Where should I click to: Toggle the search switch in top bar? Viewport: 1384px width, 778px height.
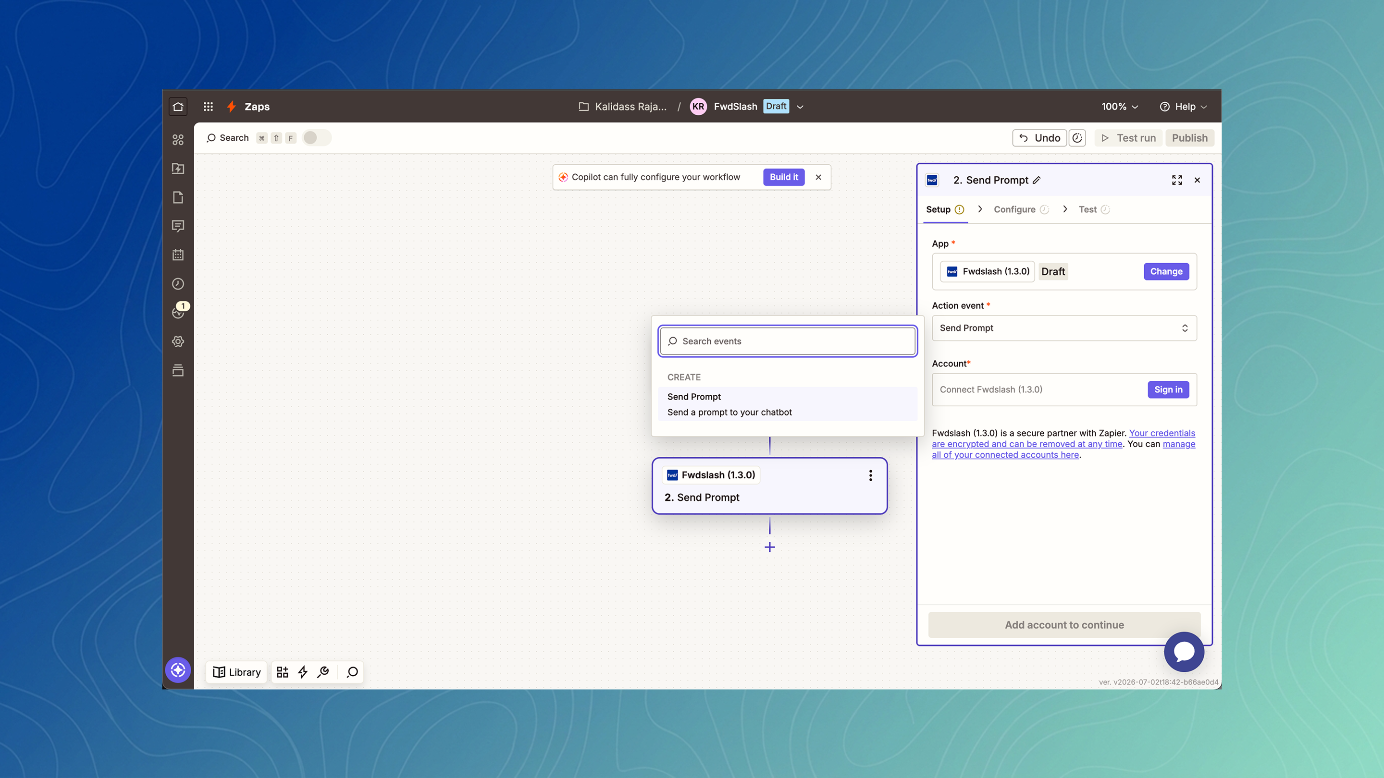point(317,138)
